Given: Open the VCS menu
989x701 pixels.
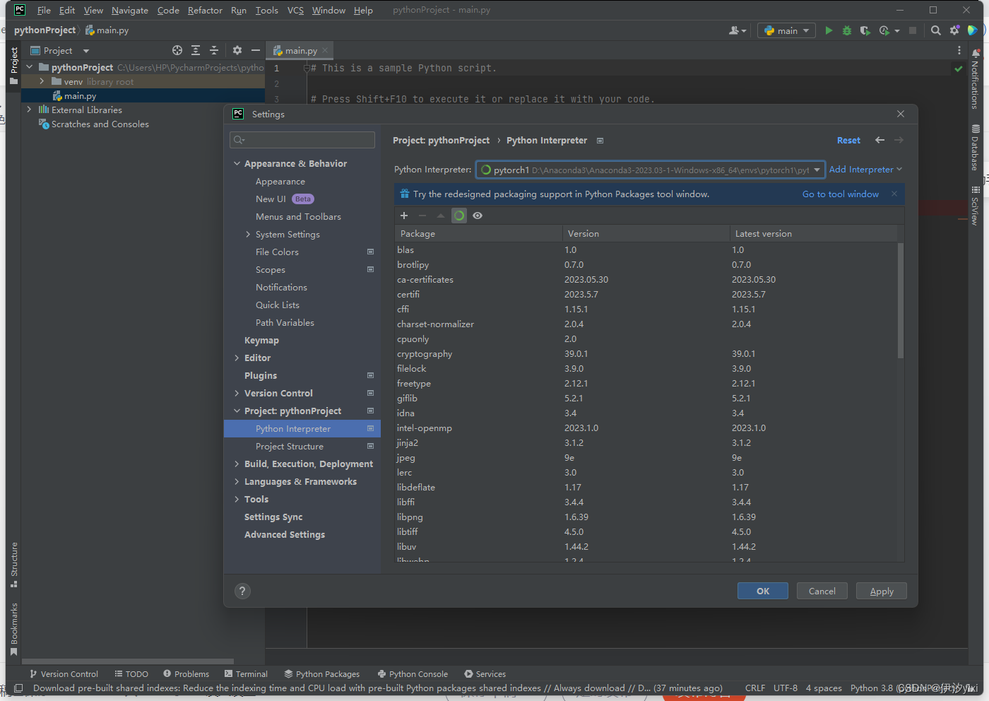Looking at the screenshot, I should (x=295, y=11).
